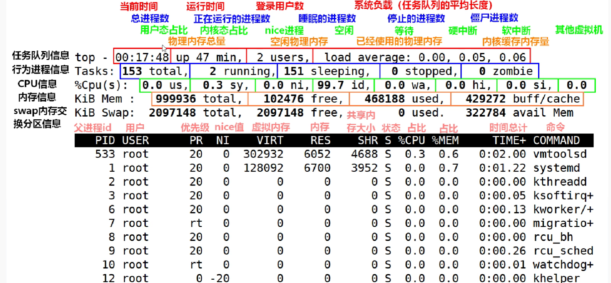Viewport: 611px width, 283px height.
Task: Select the 僵尸进程数 annotation
Action: point(494,18)
